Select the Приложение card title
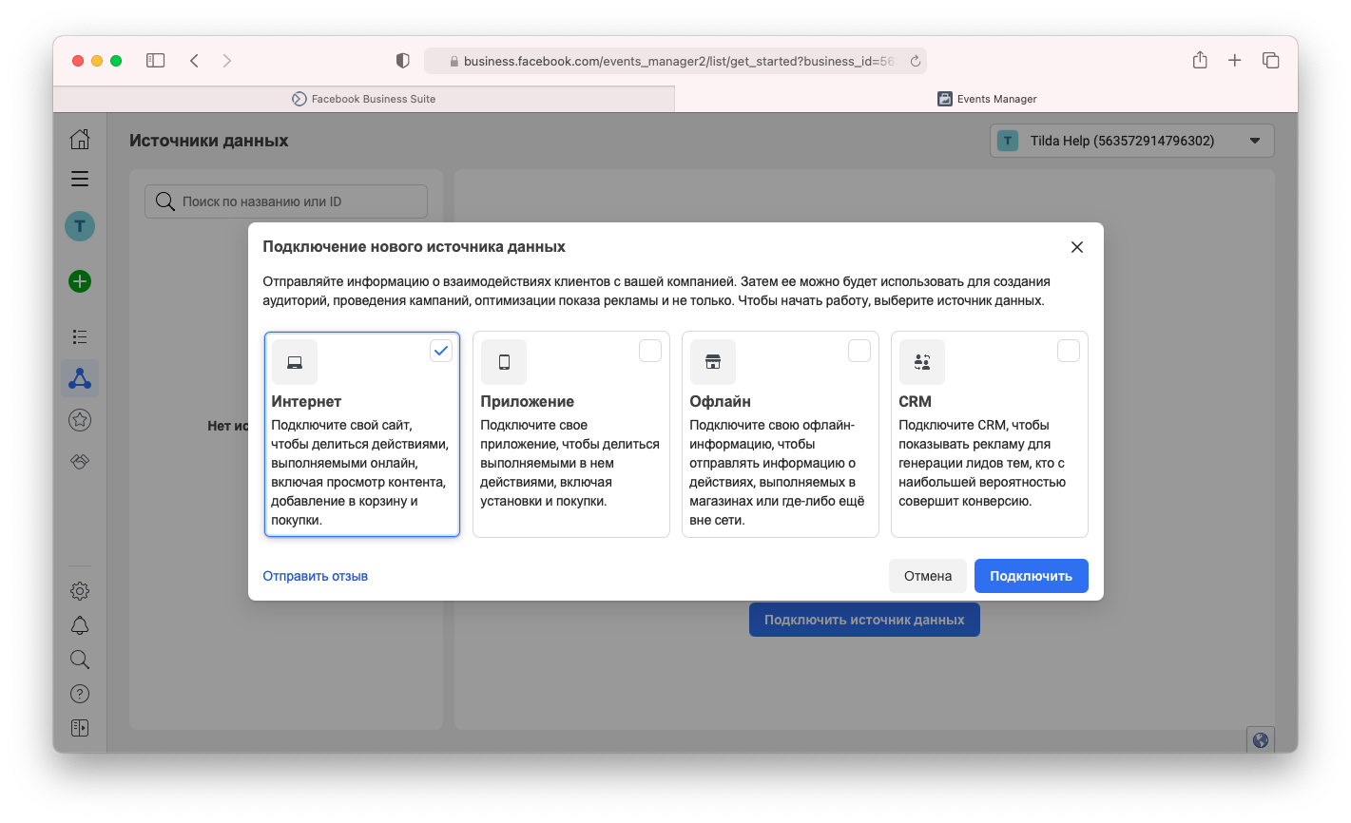Image resolution: width=1351 pixels, height=823 pixels. 528,401
